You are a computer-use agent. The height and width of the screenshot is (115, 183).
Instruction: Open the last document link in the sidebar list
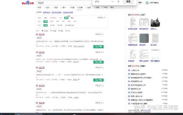click(x=139, y=104)
